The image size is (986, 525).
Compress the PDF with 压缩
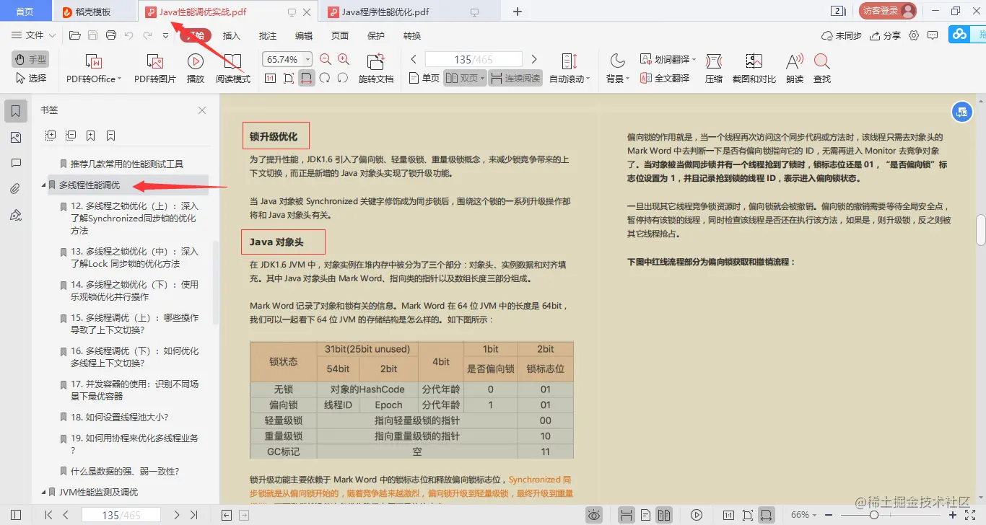(712, 69)
